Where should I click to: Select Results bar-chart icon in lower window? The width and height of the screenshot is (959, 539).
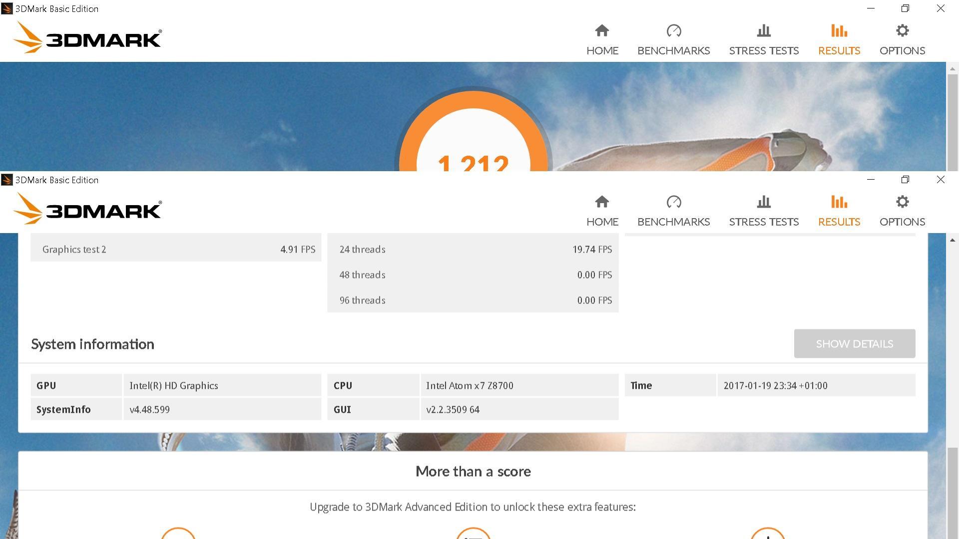pos(839,202)
